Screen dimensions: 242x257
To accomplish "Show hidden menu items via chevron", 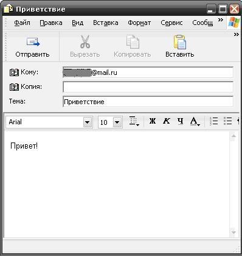I will pos(221,20).
